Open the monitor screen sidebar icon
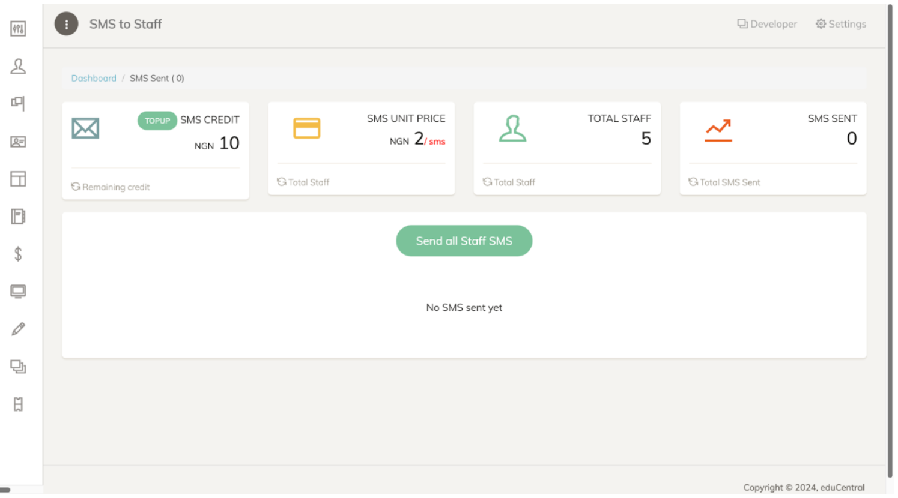Screen dimensions: 898x498 (18, 292)
